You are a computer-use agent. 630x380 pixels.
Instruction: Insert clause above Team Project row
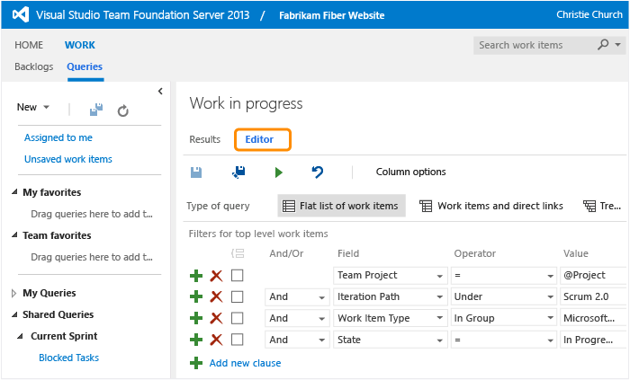[196, 276]
